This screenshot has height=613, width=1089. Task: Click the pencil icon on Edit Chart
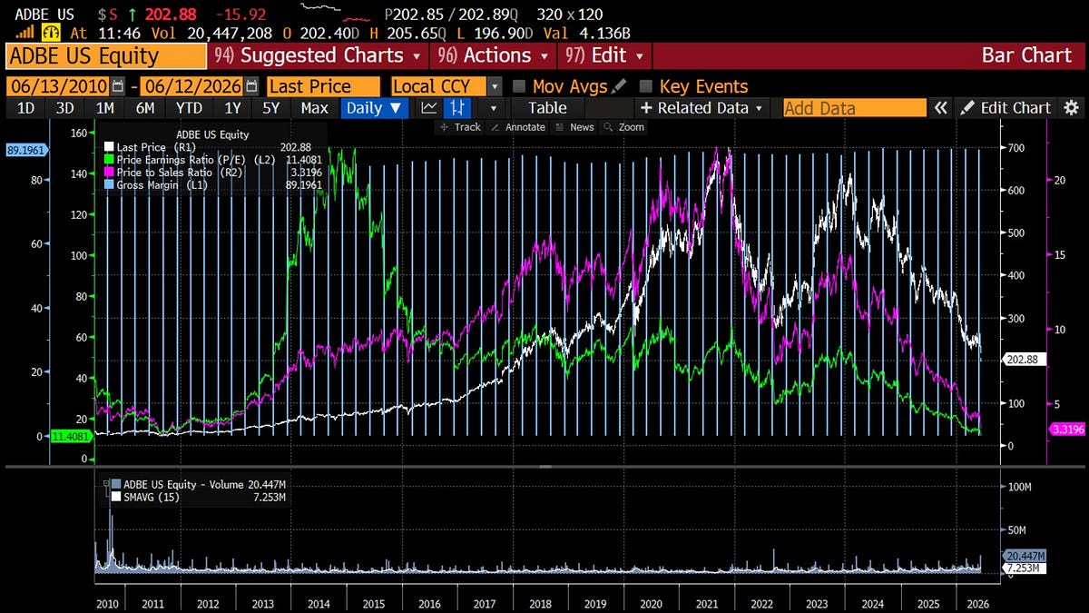pyautogui.click(x=967, y=108)
